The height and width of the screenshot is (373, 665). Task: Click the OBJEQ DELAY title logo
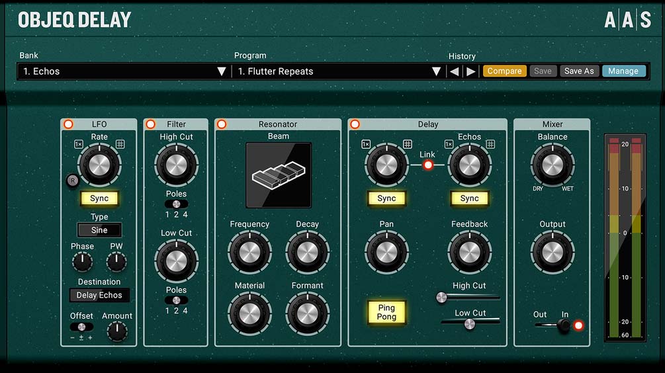[75, 20]
